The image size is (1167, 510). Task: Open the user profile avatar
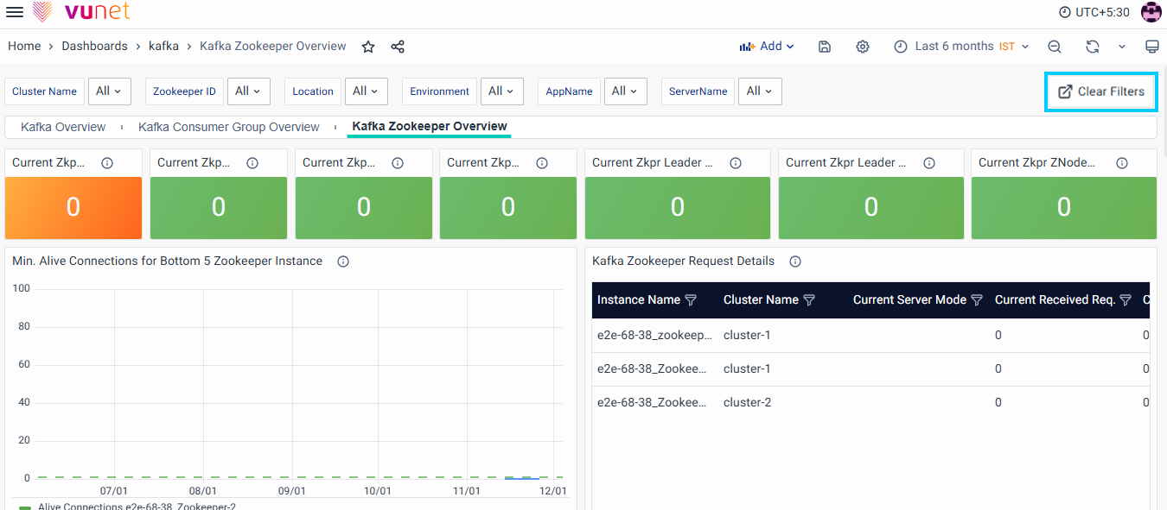1151,12
